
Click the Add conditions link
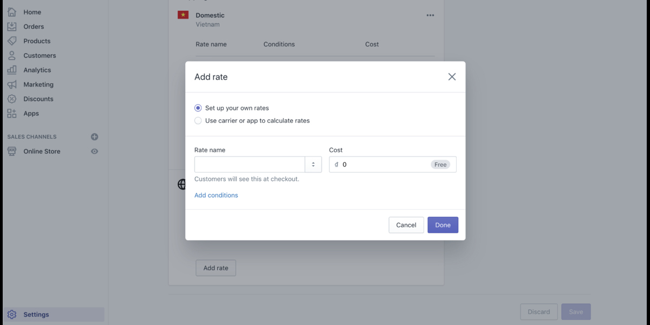(x=216, y=195)
